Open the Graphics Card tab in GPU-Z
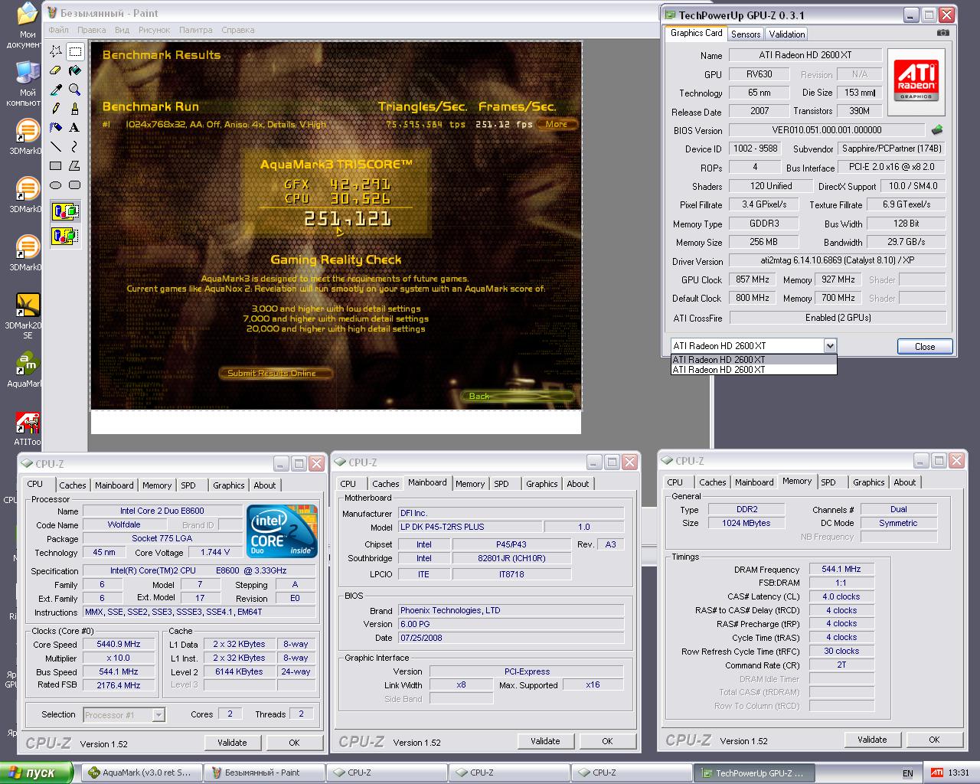Image resolution: width=980 pixels, height=784 pixels. point(697,33)
